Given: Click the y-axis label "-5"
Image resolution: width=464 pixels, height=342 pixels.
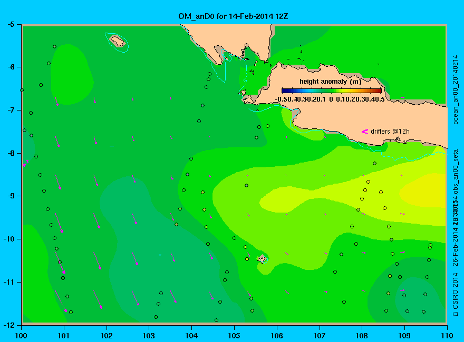Looking at the screenshot, I should [11, 24].
